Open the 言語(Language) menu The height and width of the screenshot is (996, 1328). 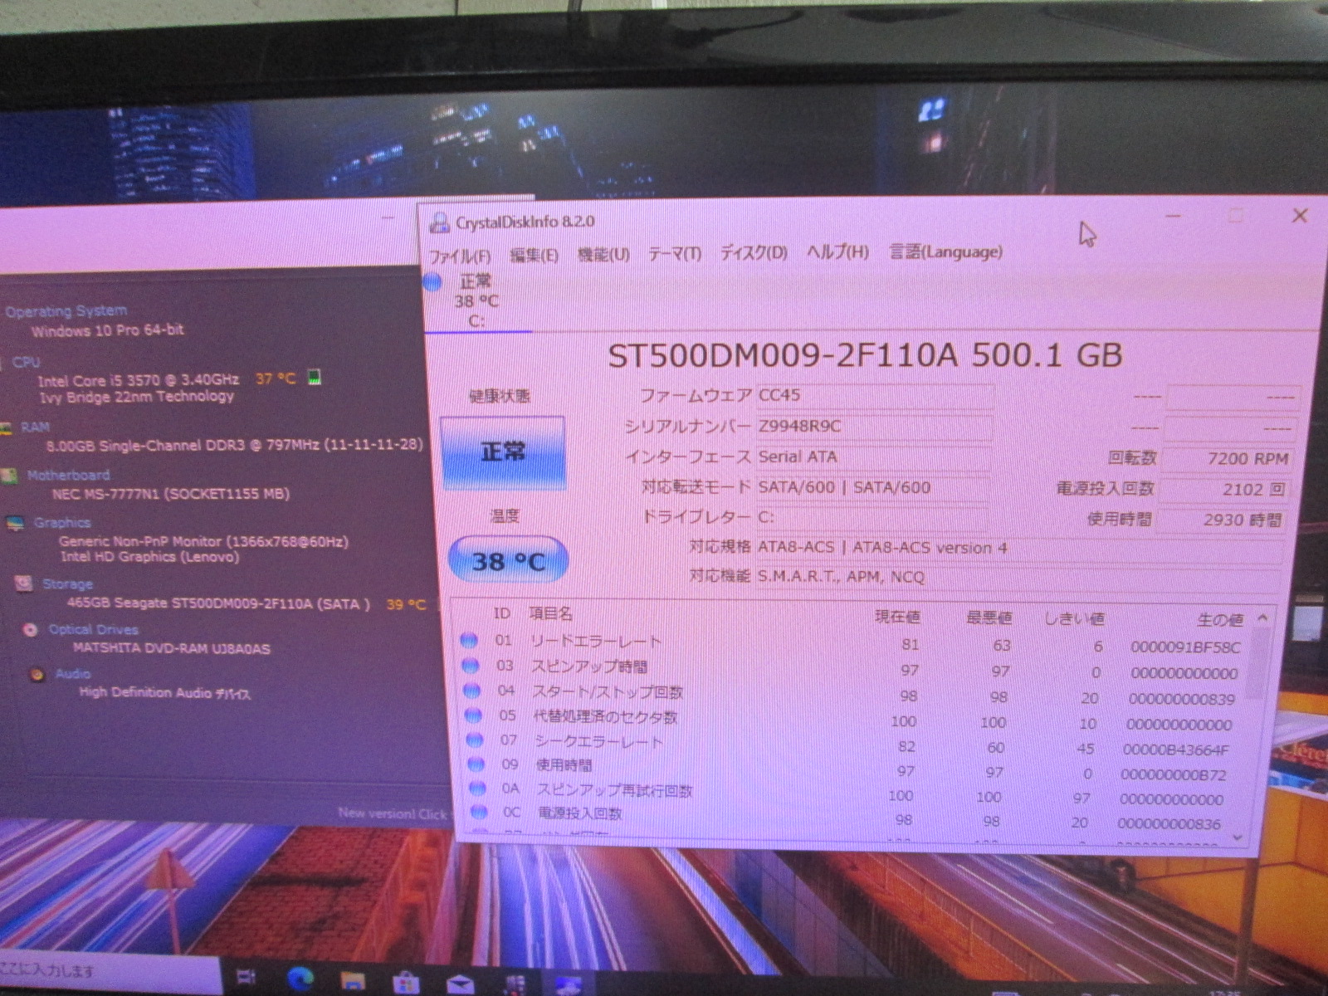point(945,251)
